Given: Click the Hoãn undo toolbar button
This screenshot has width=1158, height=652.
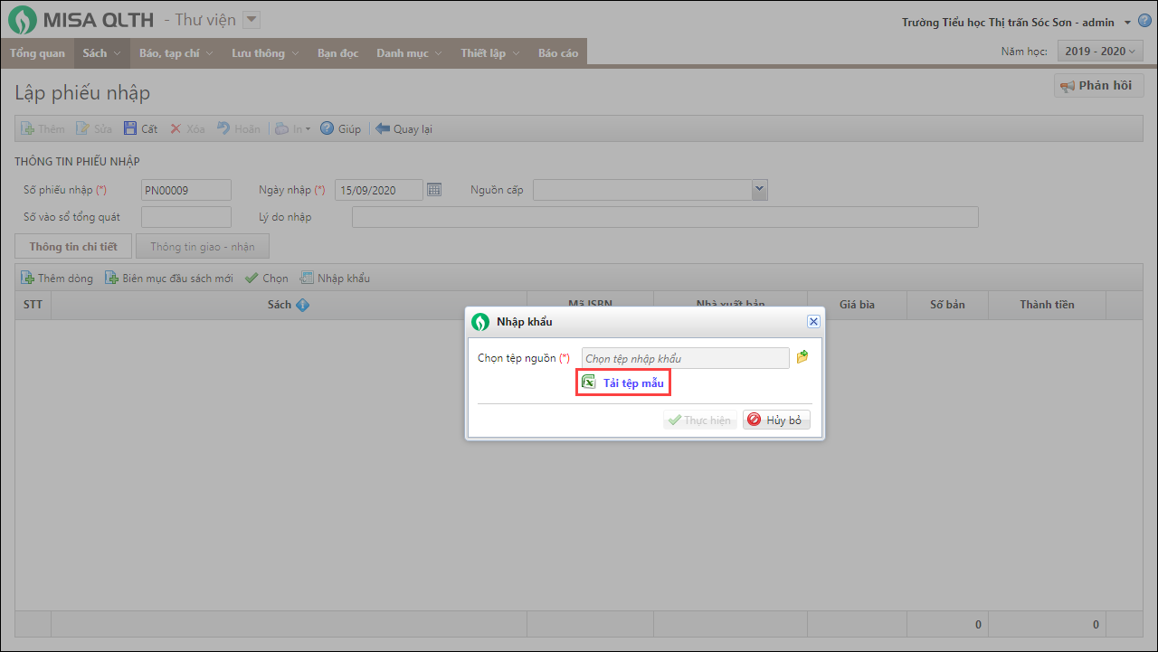Looking at the screenshot, I should click(x=238, y=128).
